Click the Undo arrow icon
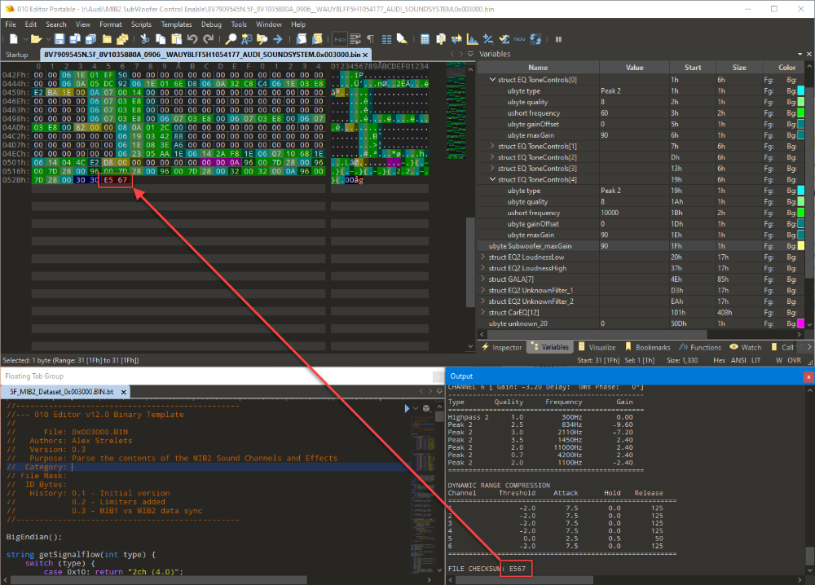815x585 pixels. [x=192, y=39]
